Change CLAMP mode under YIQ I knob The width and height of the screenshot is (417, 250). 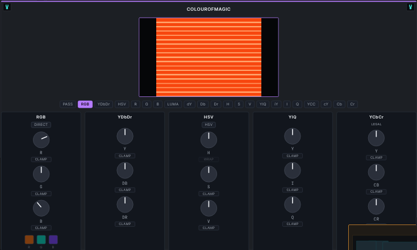pos(293,190)
